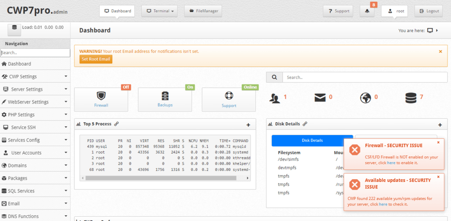The width and height of the screenshot is (451, 221).
Task: Click the Support help button
Action: [338, 11]
